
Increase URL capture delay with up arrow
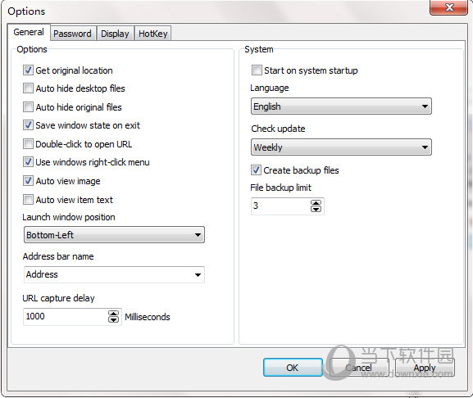tap(113, 314)
